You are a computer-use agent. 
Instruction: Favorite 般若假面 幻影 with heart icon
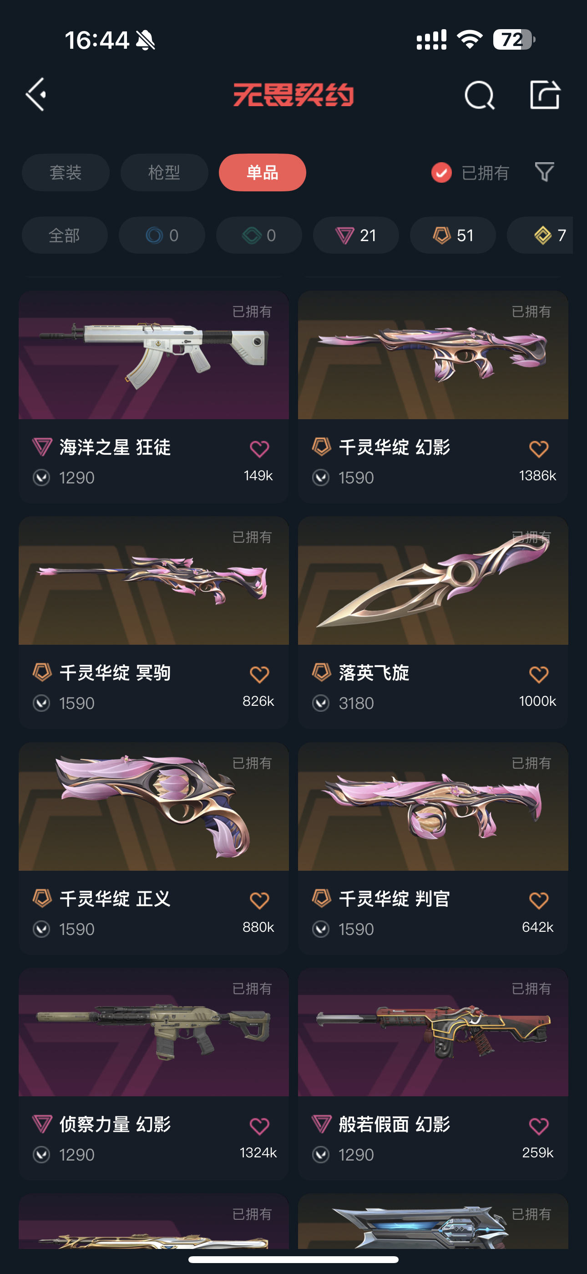point(539,1125)
